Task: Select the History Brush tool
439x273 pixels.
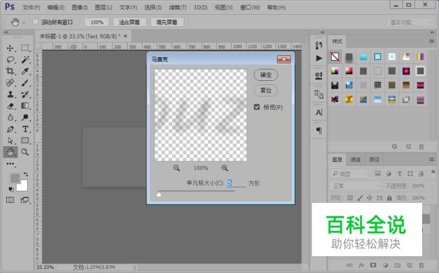Action: coord(25,94)
